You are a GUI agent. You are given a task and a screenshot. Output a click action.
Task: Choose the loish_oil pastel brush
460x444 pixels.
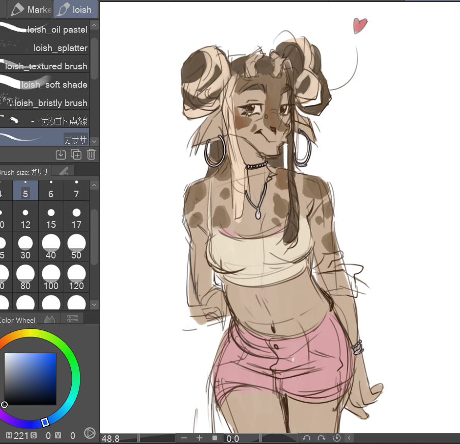point(45,29)
